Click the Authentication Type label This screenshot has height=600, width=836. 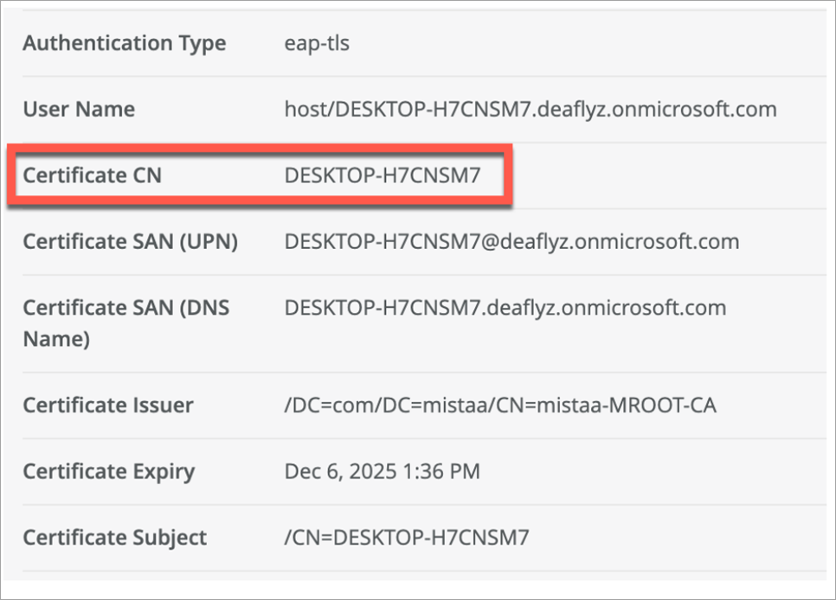click(124, 43)
